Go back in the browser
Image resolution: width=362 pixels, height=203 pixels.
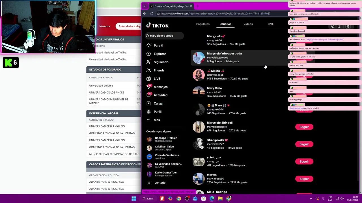[x=145, y=14]
